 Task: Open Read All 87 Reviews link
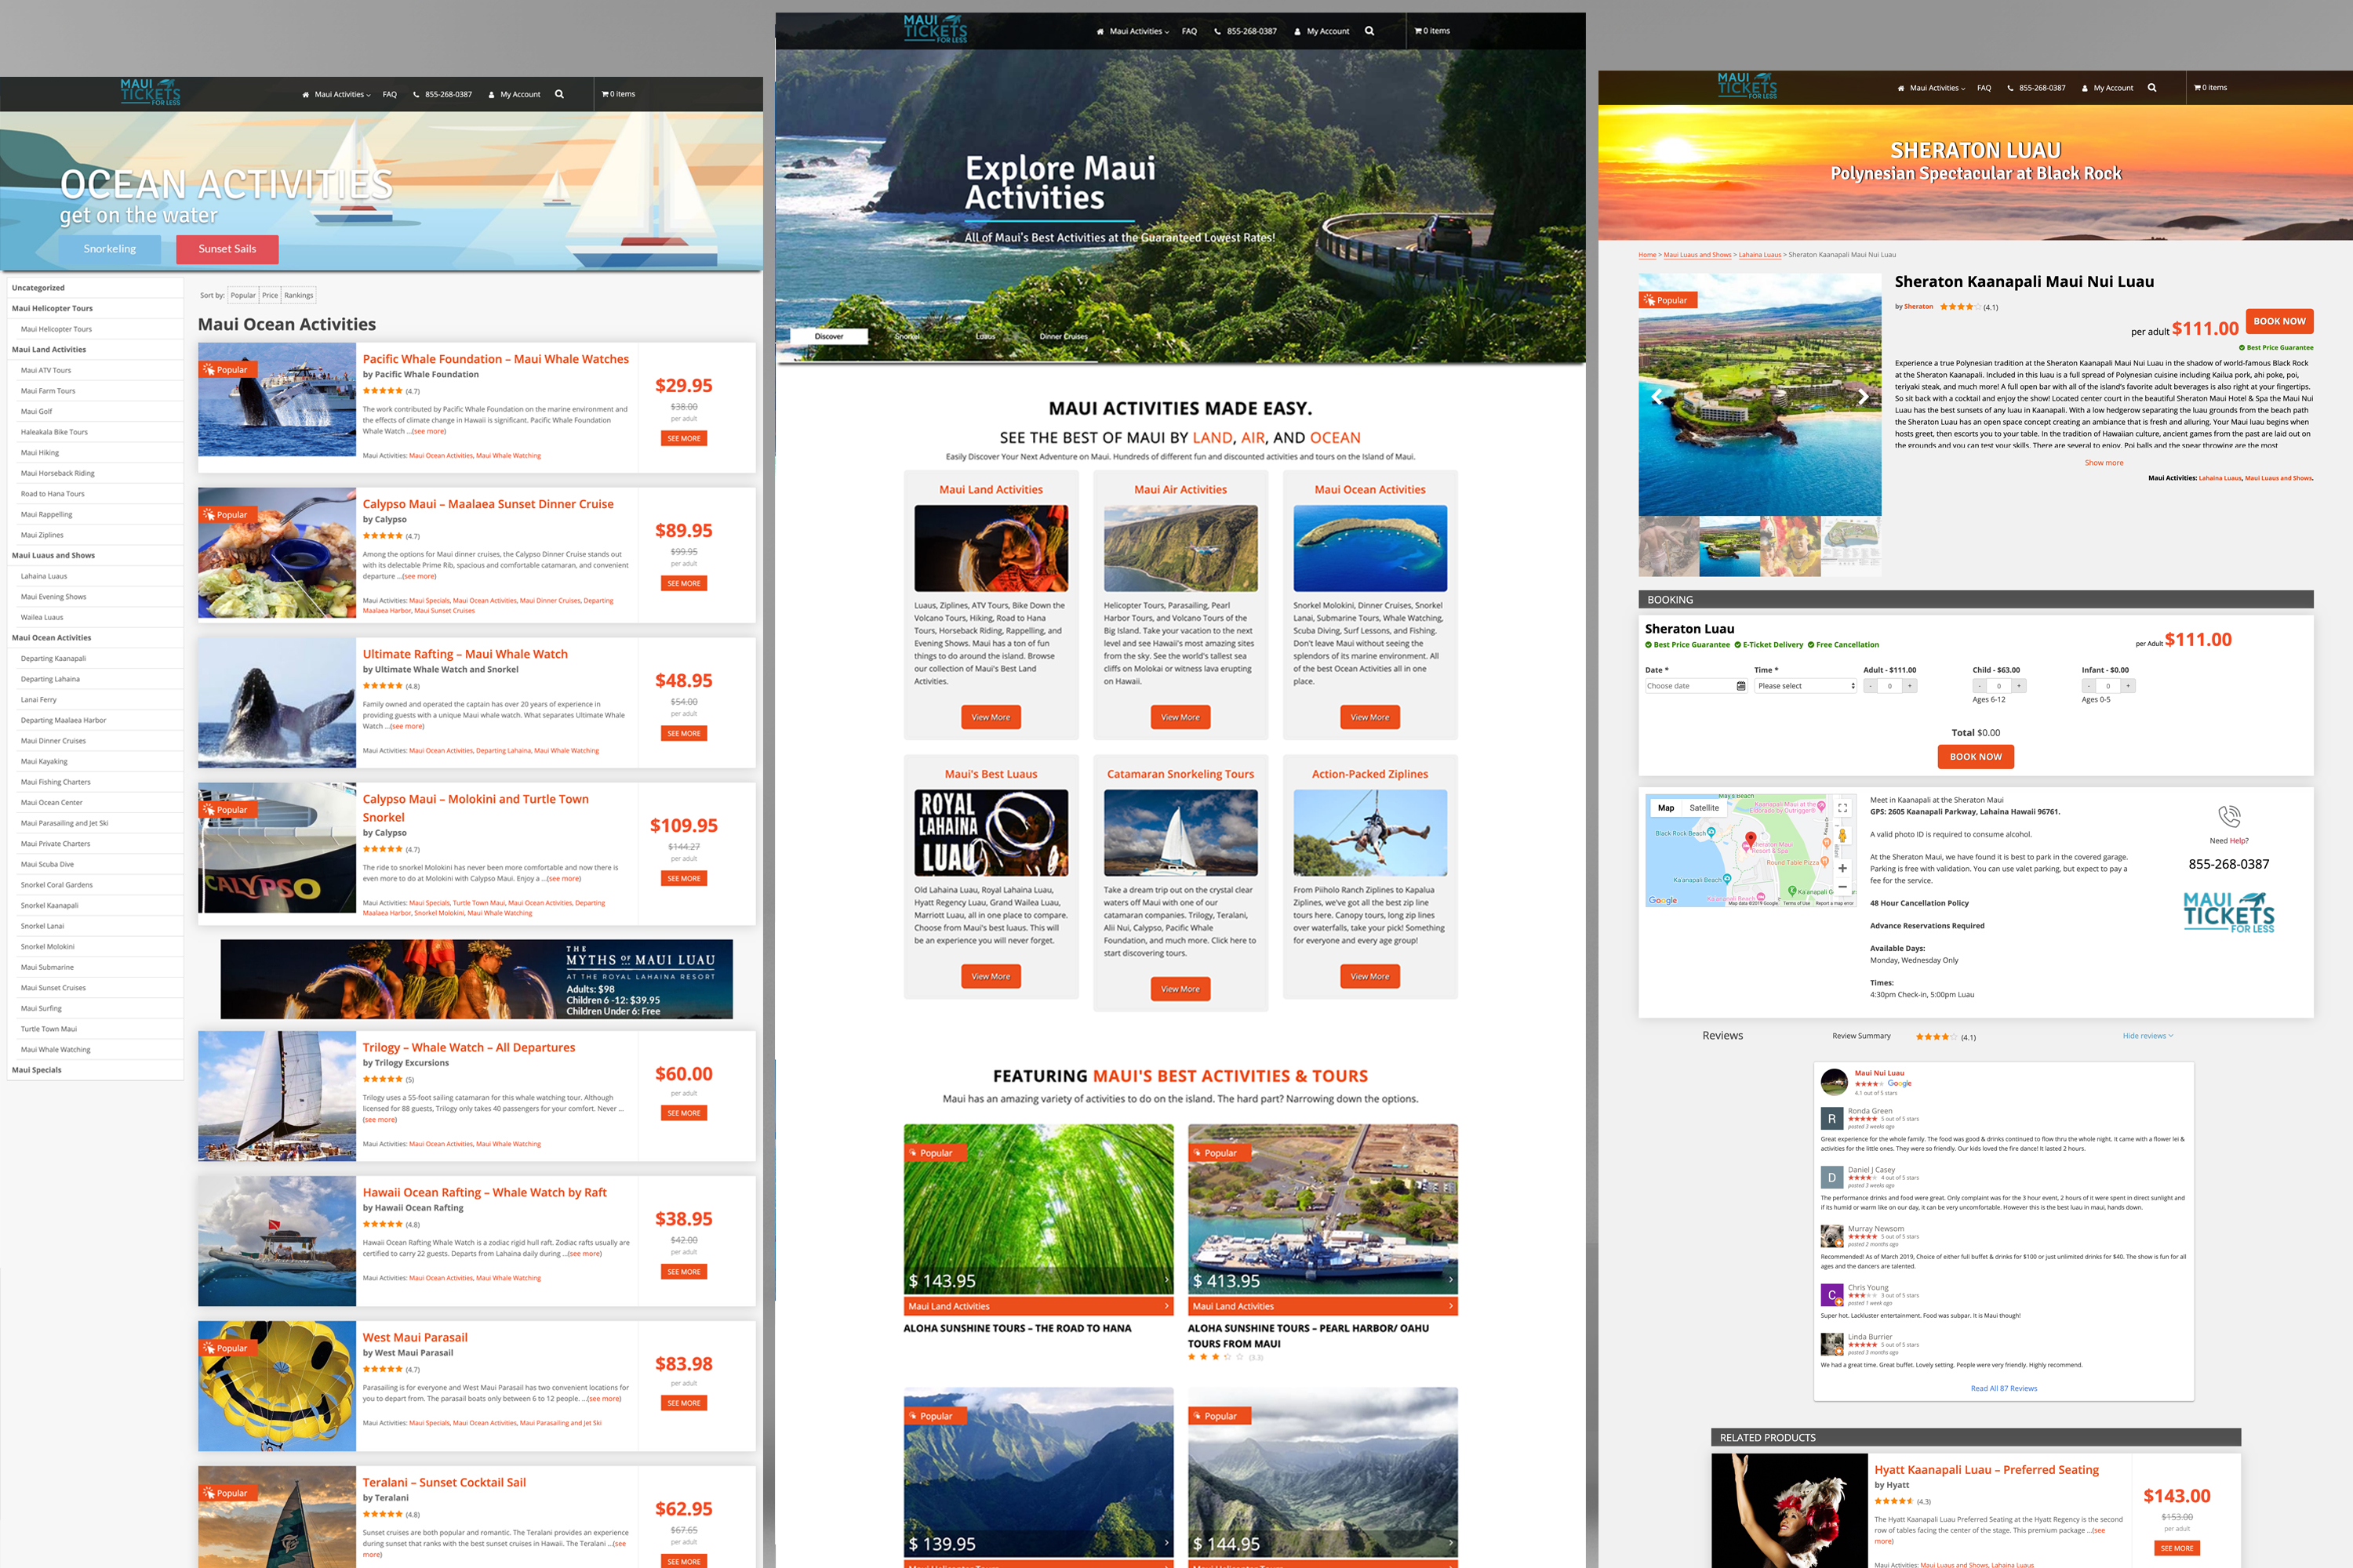point(2004,1388)
